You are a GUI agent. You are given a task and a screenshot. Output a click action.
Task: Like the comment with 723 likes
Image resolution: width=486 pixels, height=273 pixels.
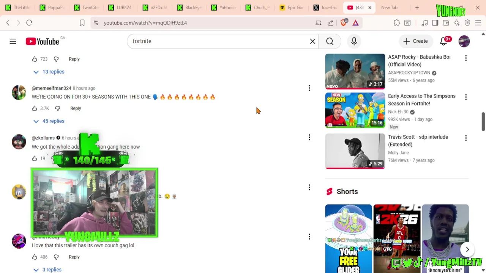35,59
